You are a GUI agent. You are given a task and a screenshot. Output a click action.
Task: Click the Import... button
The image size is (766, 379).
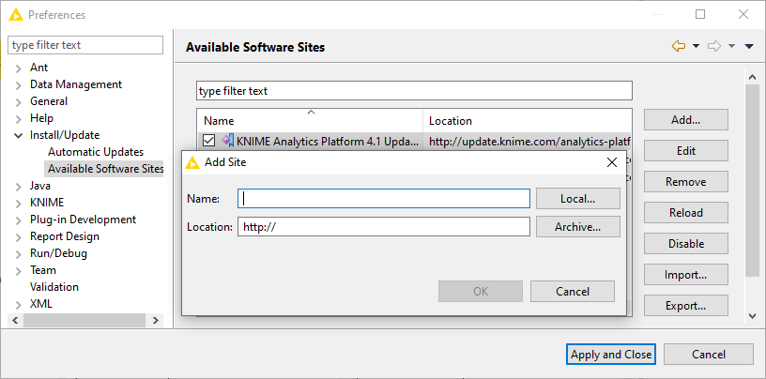(686, 275)
